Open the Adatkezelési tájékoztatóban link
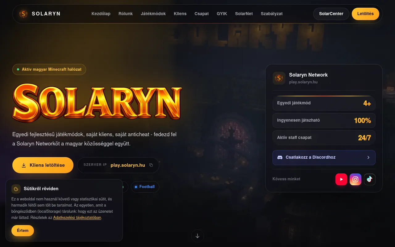 tap(77, 218)
